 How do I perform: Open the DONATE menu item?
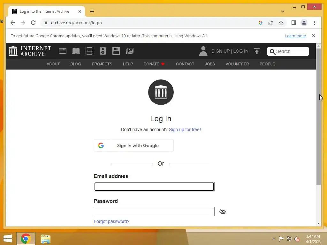pos(154,64)
